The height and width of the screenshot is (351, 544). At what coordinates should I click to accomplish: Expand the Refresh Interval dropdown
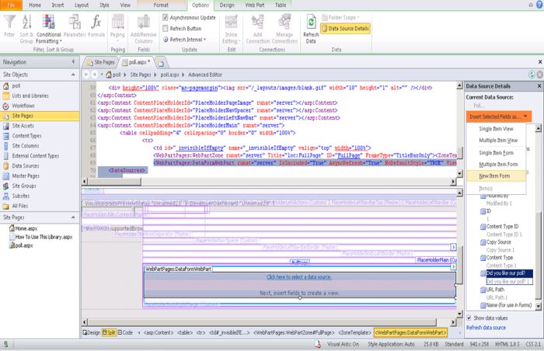(x=187, y=39)
